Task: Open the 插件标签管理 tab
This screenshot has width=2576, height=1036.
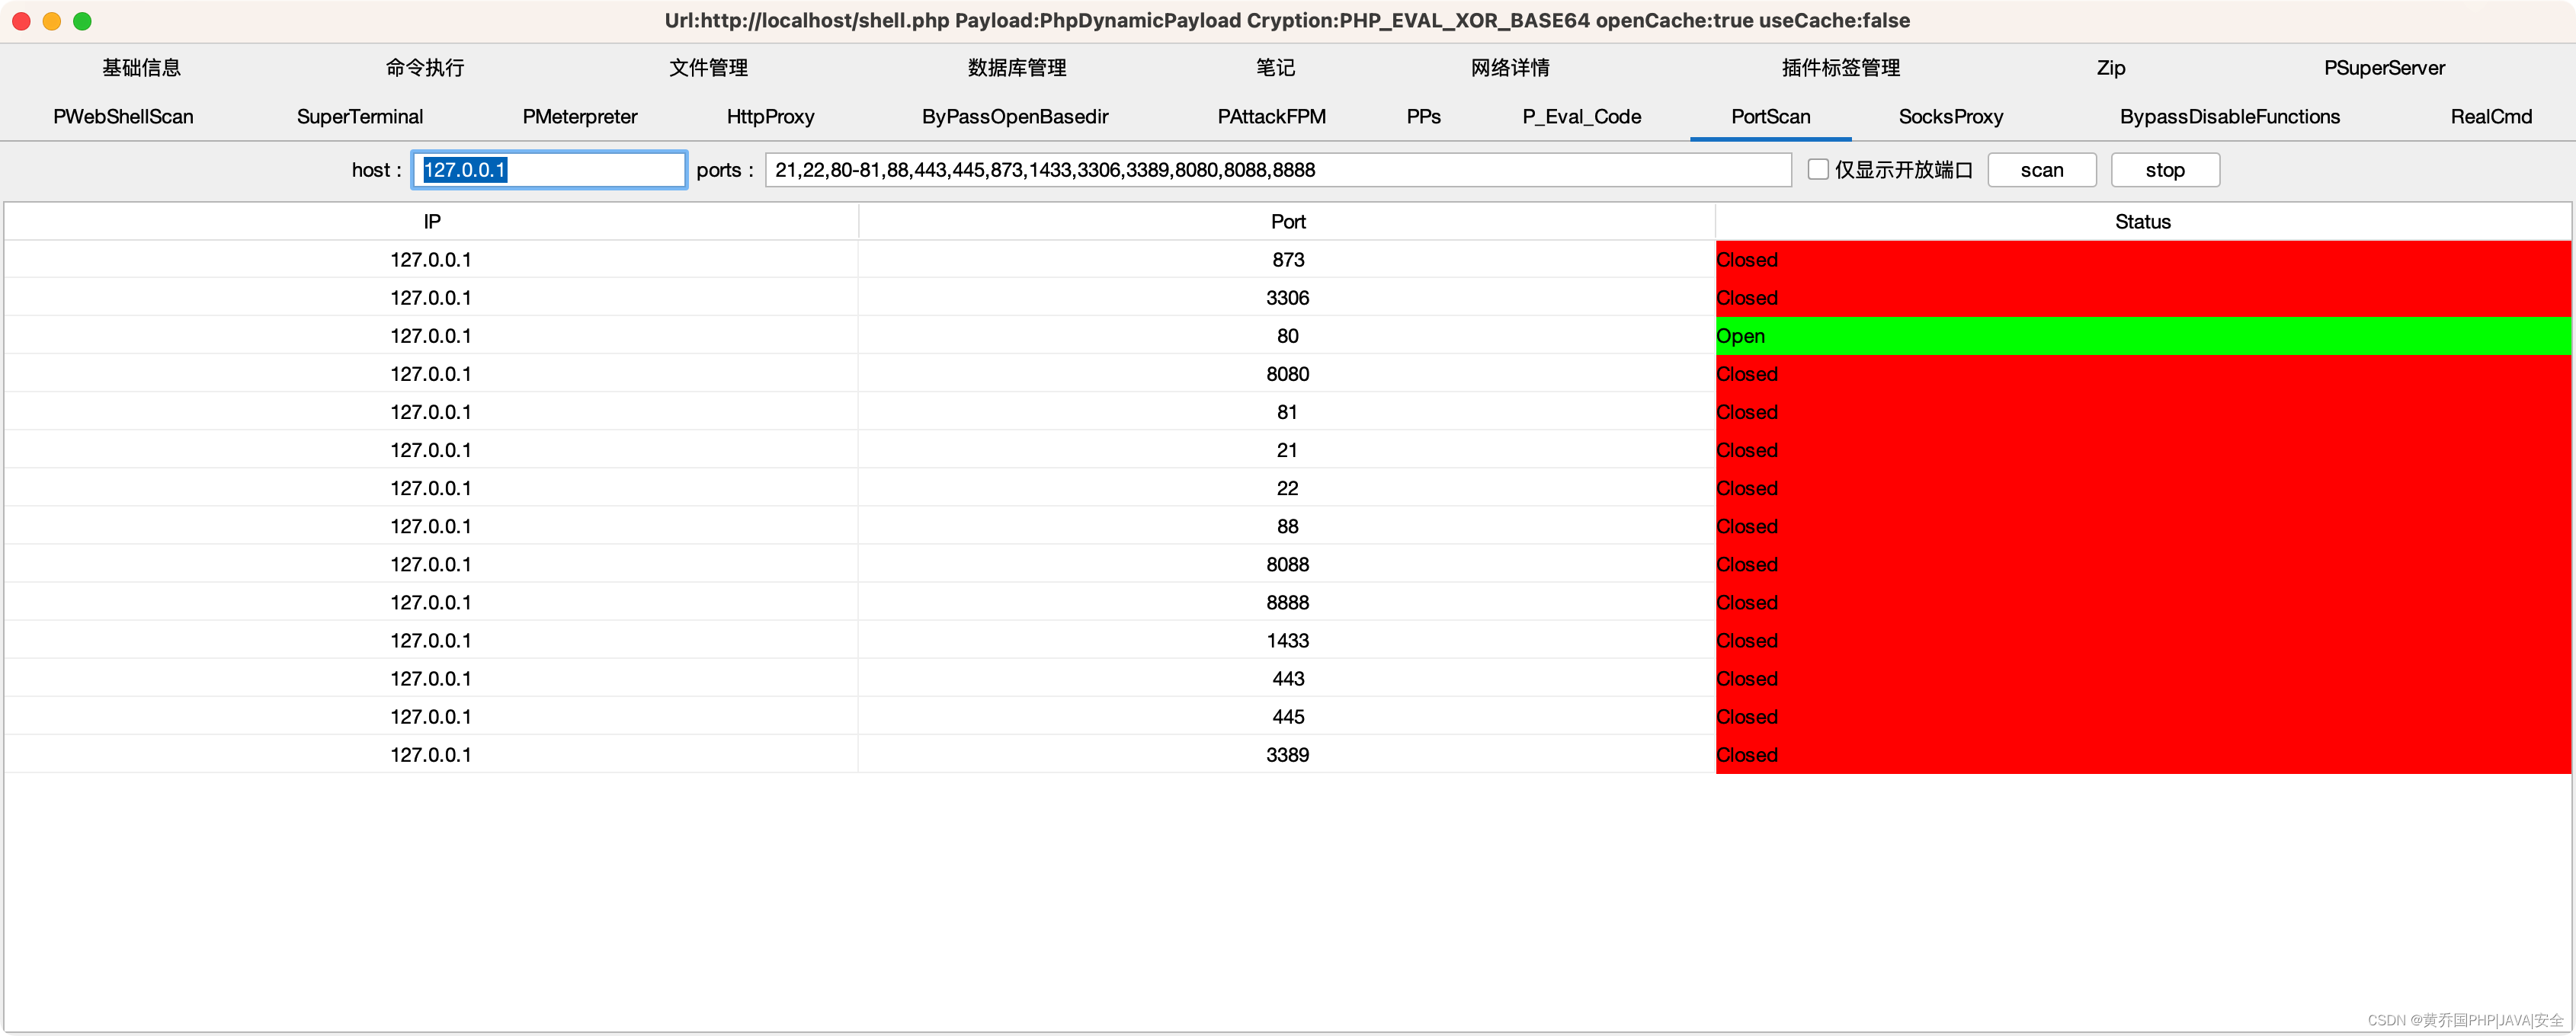Action: 1840,68
